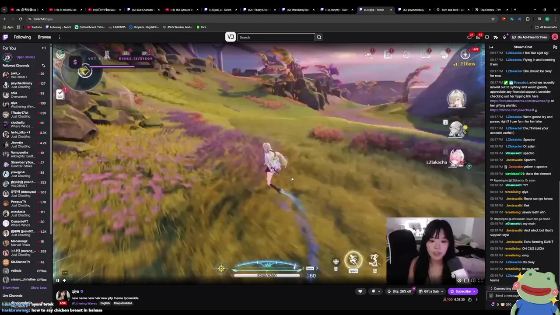Open chat community users icon
This screenshot has height=315, width=560.
pyautogui.click(x=555, y=47)
